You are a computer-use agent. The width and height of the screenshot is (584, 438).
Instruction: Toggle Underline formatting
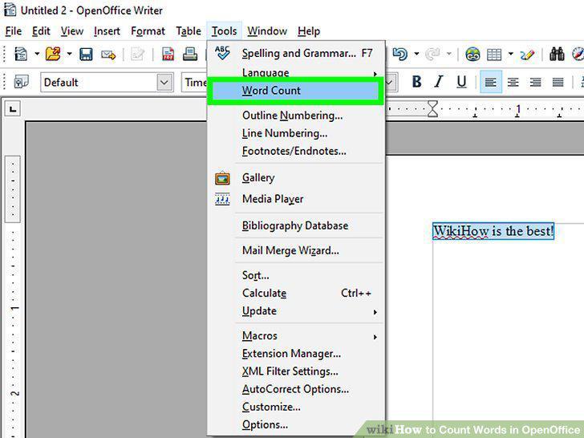tap(461, 82)
